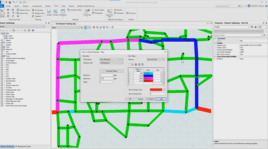Open Backgrounds in the Drawing group
Screen dimensions: 268x149
[x=38, y=13]
